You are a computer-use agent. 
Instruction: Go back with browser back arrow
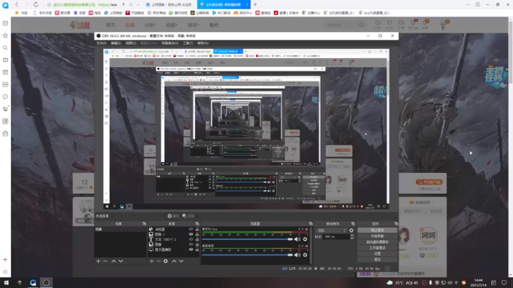click(17, 4)
